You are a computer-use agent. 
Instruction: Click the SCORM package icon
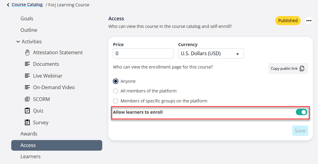click(27, 99)
